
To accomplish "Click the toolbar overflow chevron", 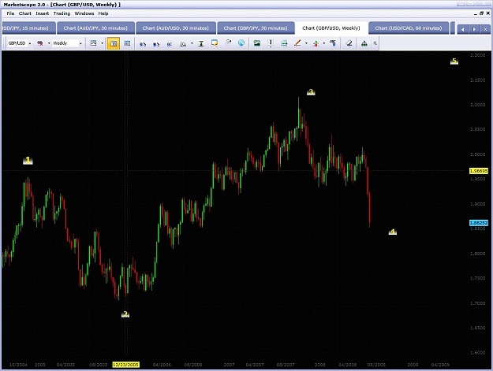I will pos(375,43).
